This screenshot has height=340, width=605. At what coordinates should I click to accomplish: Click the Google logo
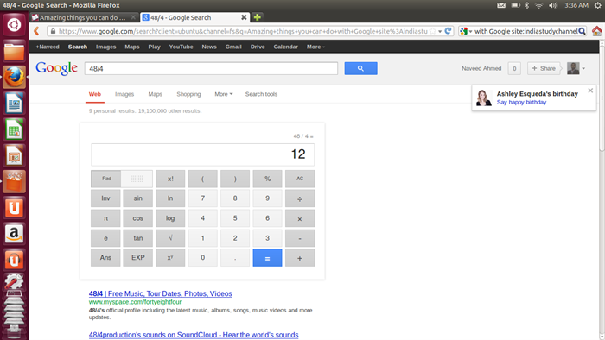pos(56,68)
